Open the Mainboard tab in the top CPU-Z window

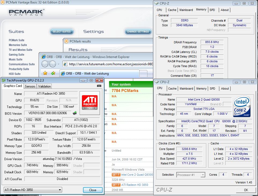tap(186, 10)
